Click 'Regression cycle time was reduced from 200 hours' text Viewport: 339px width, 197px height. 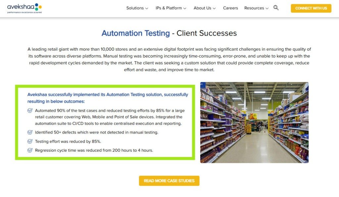pos(94,150)
